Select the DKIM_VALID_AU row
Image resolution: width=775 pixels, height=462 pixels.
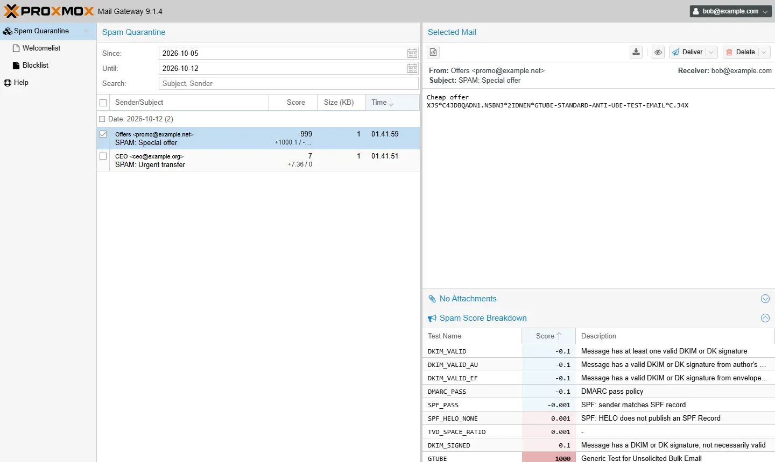coord(598,365)
